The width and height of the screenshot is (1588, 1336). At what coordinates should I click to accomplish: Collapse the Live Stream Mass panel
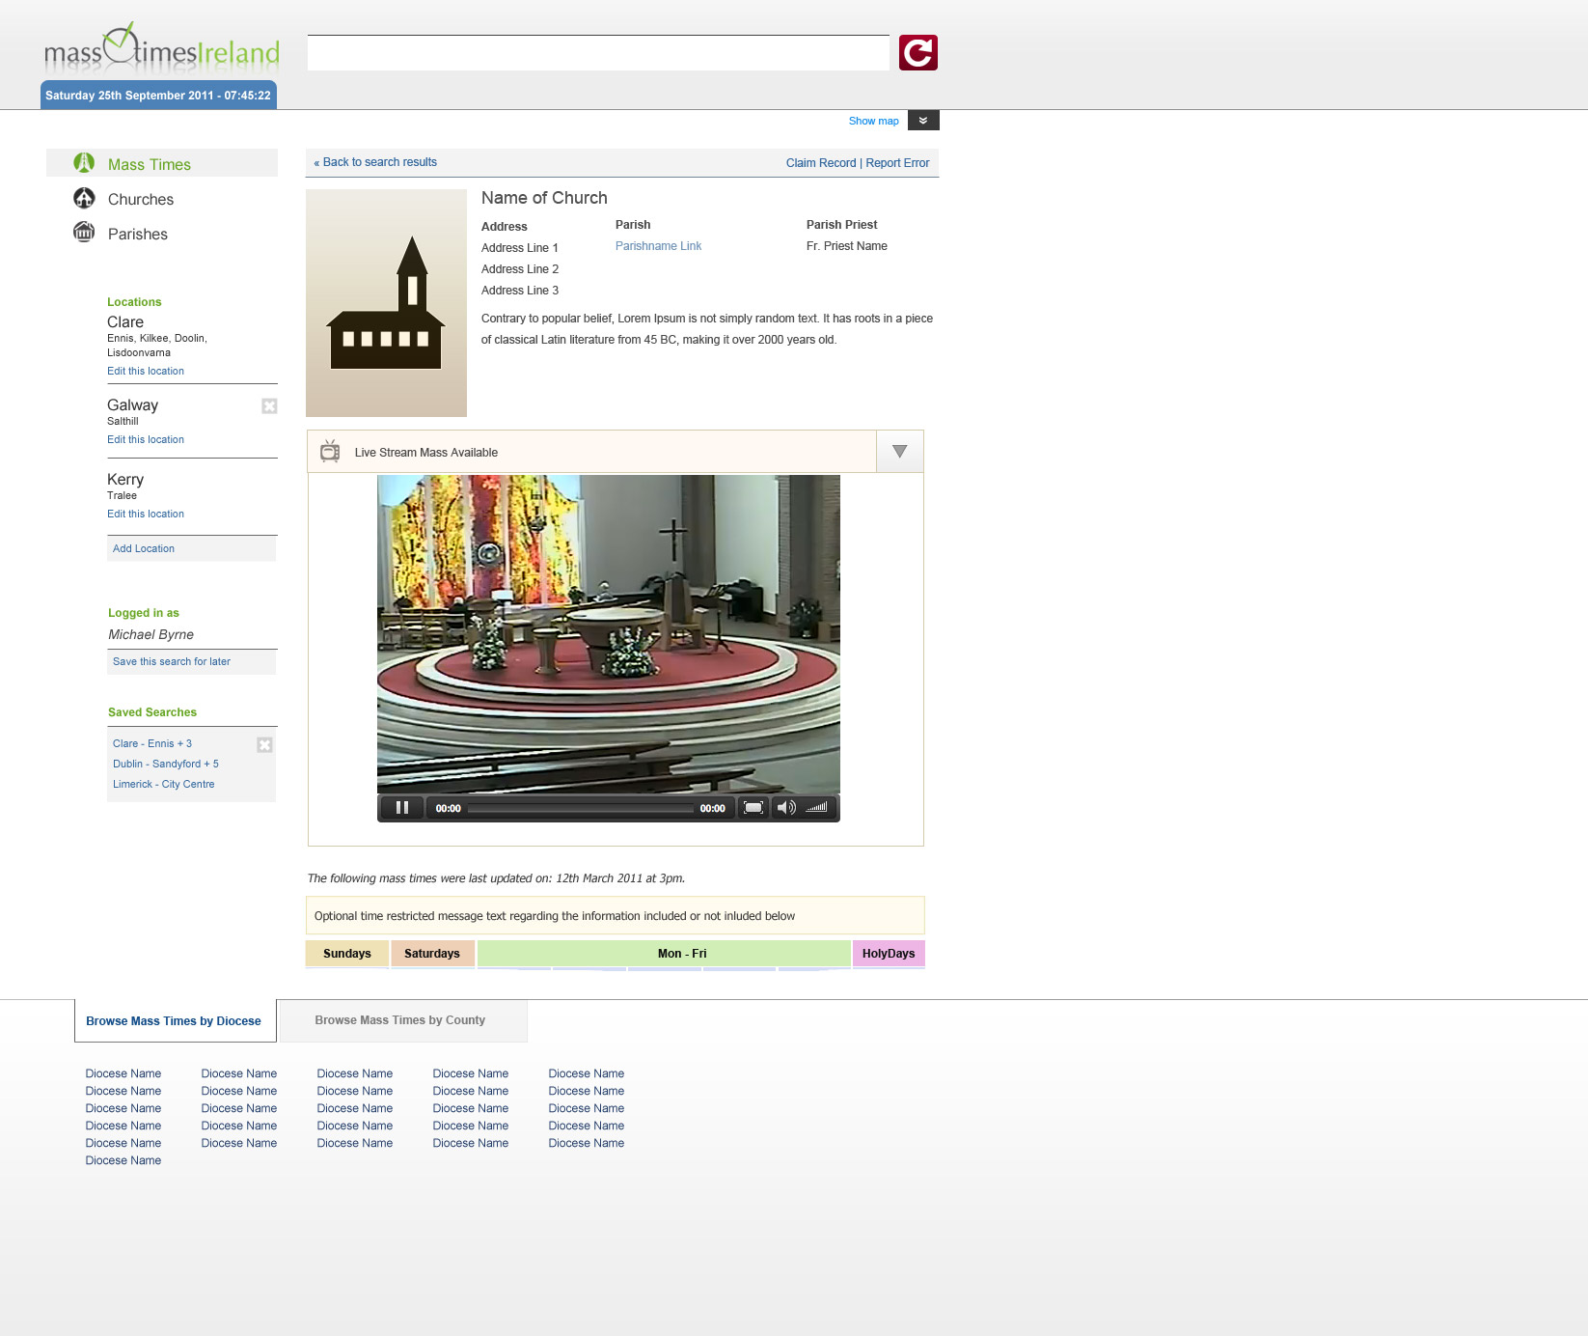tap(899, 452)
